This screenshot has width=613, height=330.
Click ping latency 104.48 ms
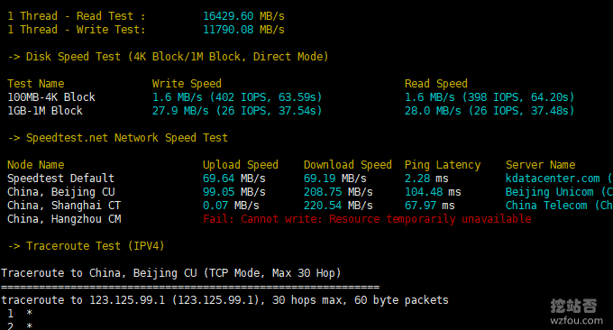coord(433,192)
